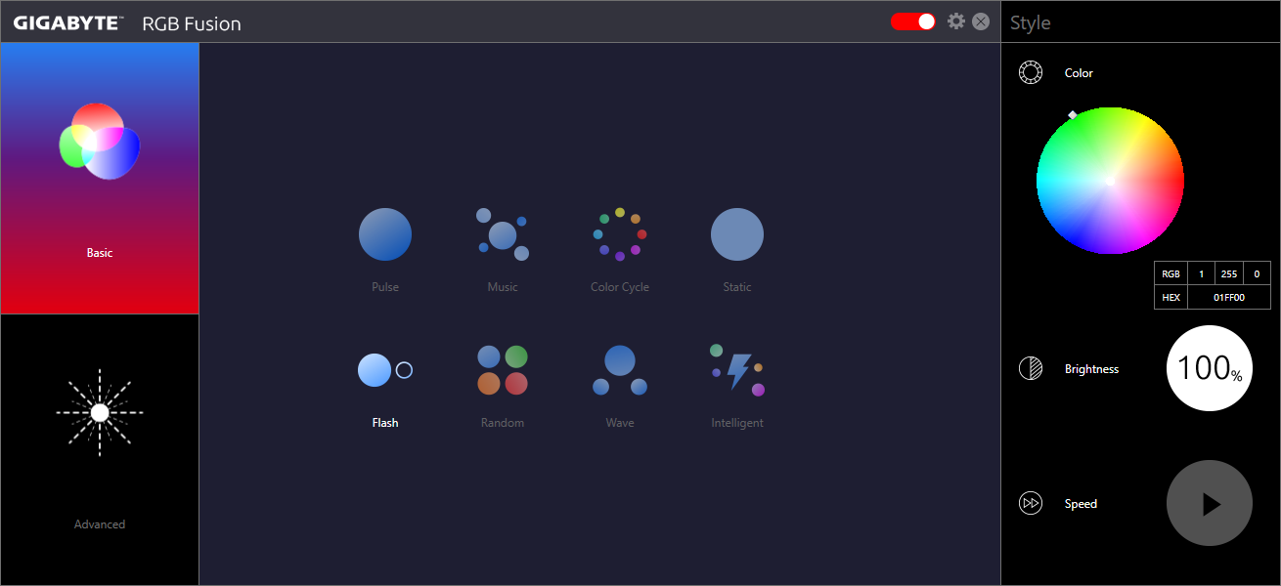Click the 100% brightness dial
1281x586 pixels.
point(1210,368)
